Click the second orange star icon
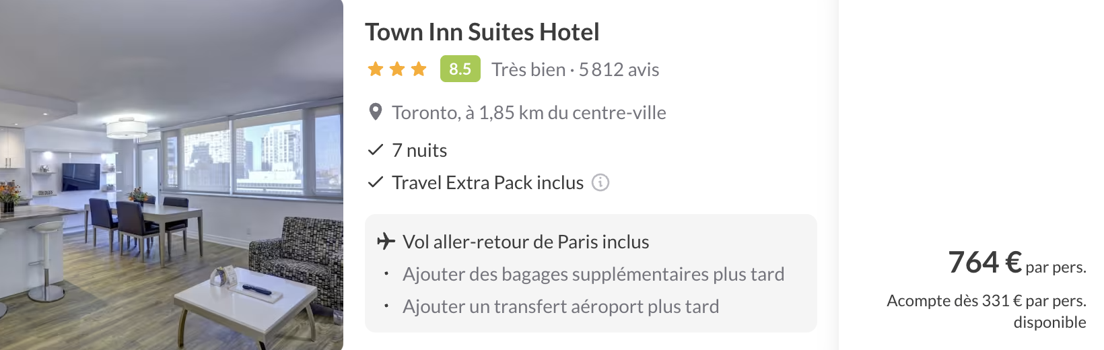 (397, 69)
